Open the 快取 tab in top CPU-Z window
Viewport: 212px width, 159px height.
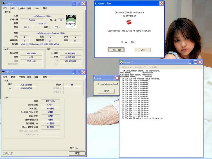13,8
